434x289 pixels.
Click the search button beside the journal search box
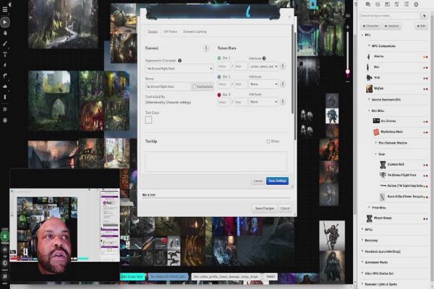(424, 16)
